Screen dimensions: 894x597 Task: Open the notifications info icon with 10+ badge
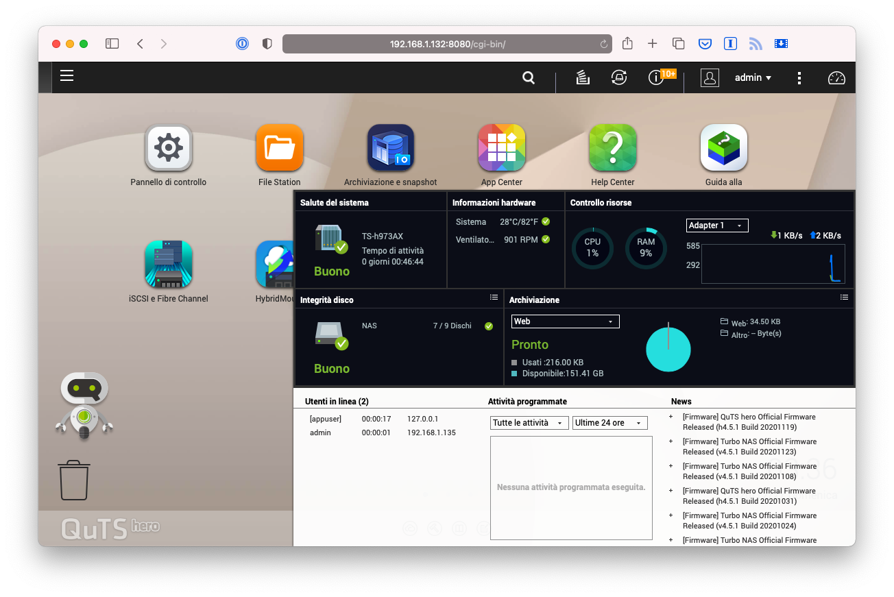coord(656,78)
